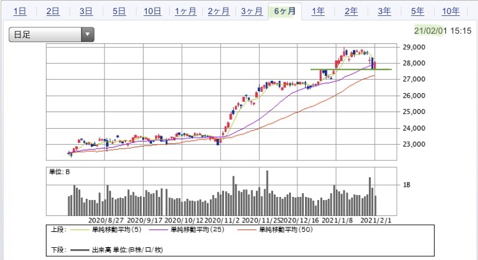478x260 pixels.
Task: Open the 日足 candle interval combo box
Action: pyautogui.click(x=52, y=34)
